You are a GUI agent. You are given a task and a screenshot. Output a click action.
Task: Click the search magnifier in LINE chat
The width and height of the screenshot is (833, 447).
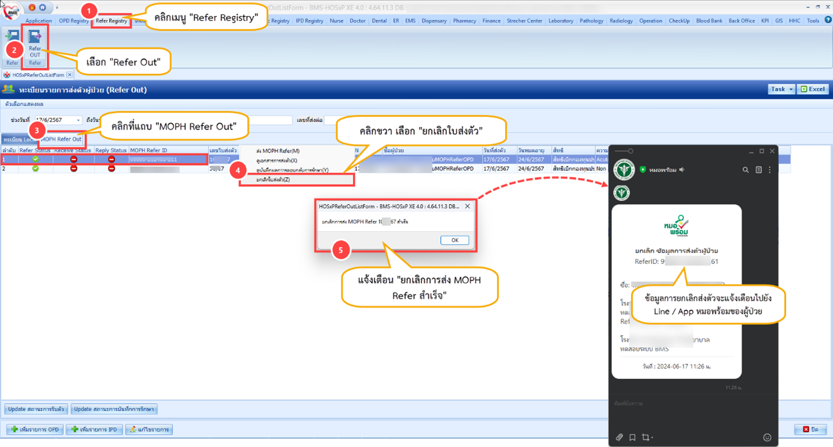(746, 170)
